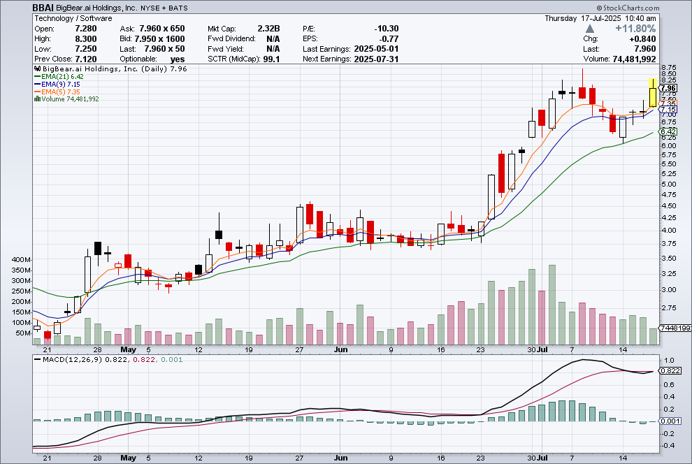Click the Ask quote 7.960 x 650
The height and width of the screenshot is (464, 692).
point(162,29)
